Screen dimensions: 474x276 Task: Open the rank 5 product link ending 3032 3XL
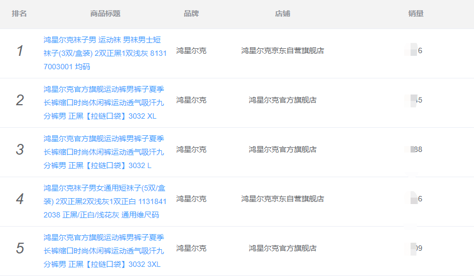(x=104, y=251)
